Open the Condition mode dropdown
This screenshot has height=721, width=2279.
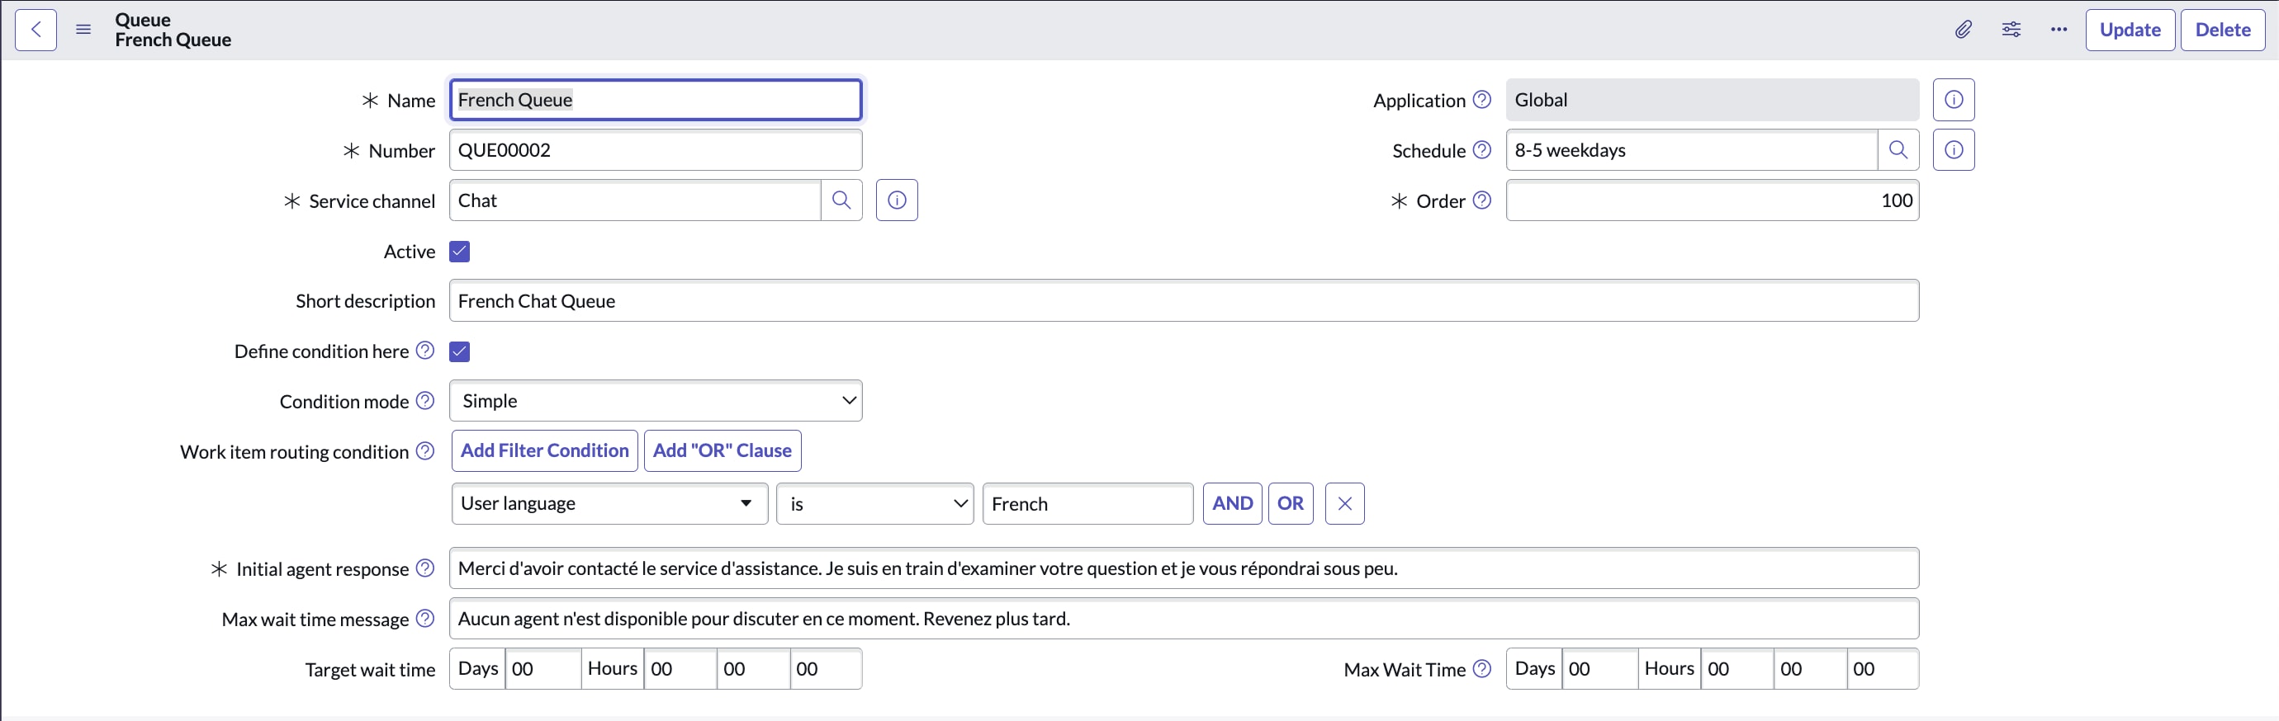tap(656, 401)
